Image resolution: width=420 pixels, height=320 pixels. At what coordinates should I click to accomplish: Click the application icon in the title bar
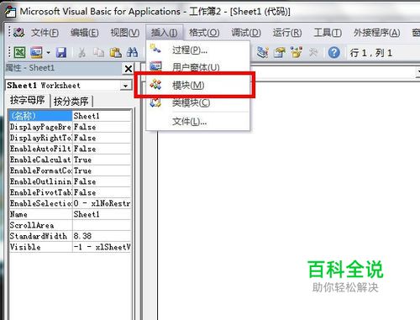pos(10,12)
